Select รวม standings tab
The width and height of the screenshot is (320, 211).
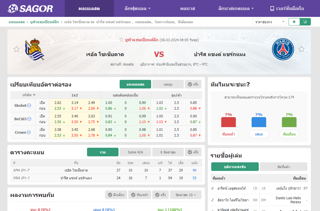(x=103, y=152)
